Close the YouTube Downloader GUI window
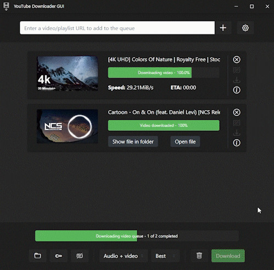Viewport: 274px width, 270px height. [267, 7]
